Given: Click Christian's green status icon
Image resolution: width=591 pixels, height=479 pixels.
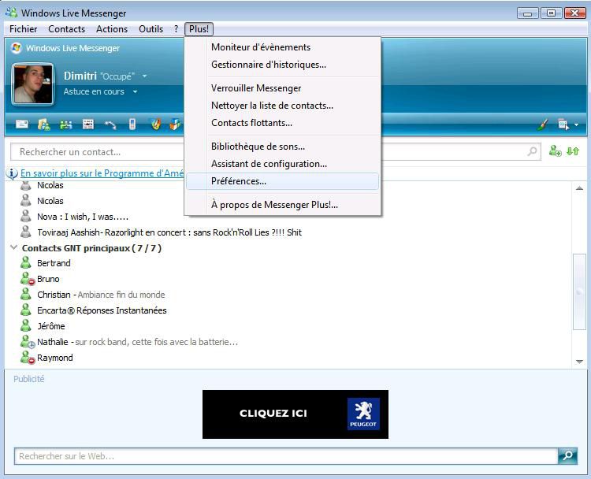Looking at the screenshot, I should point(25,295).
